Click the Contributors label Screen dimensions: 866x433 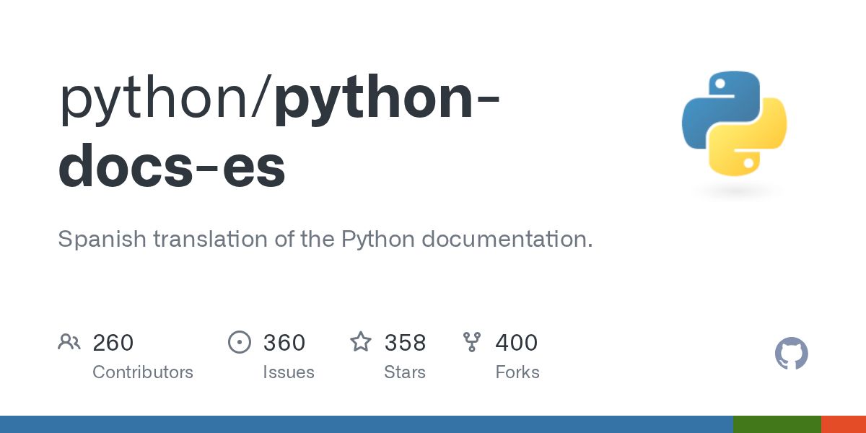click(143, 372)
